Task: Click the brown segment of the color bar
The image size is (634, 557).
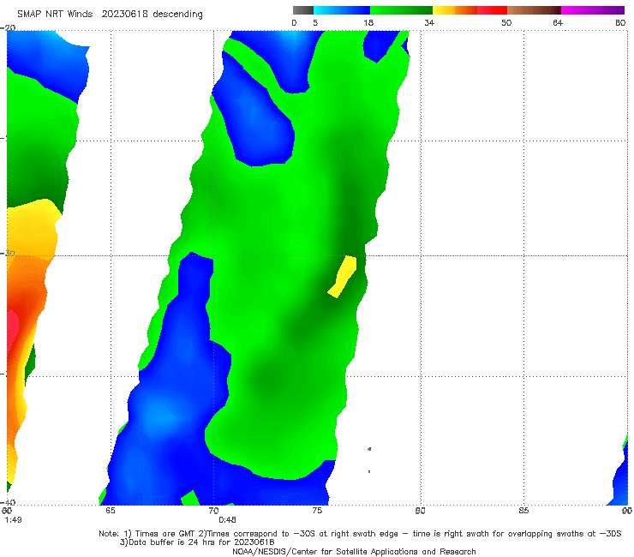Action: (534, 10)
